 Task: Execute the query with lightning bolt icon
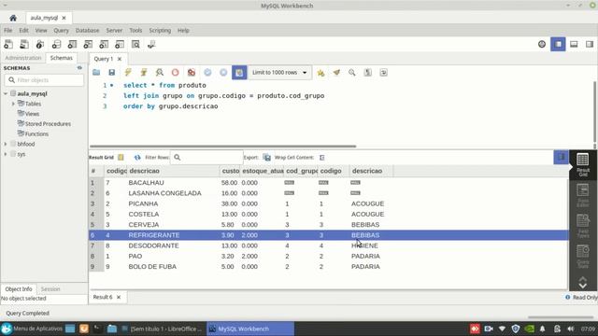128,73
